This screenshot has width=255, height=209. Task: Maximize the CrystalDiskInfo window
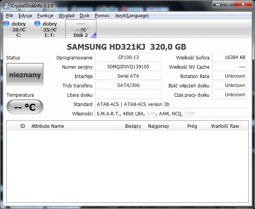tap(229, 4)
